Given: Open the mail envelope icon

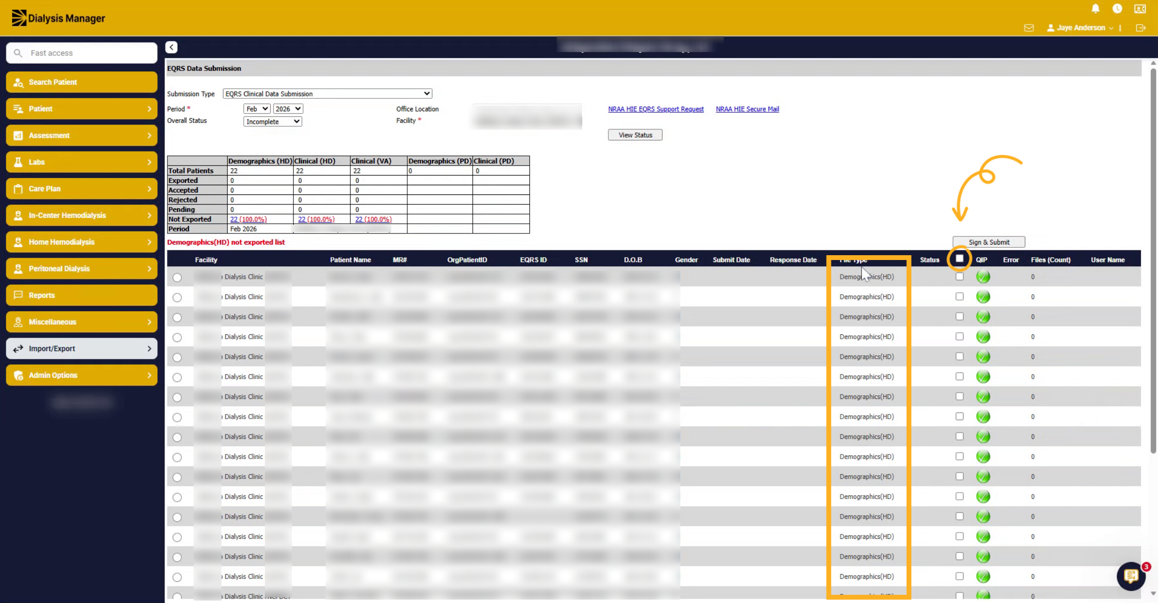Looking at the screenshot, I should pos(1029,28).
